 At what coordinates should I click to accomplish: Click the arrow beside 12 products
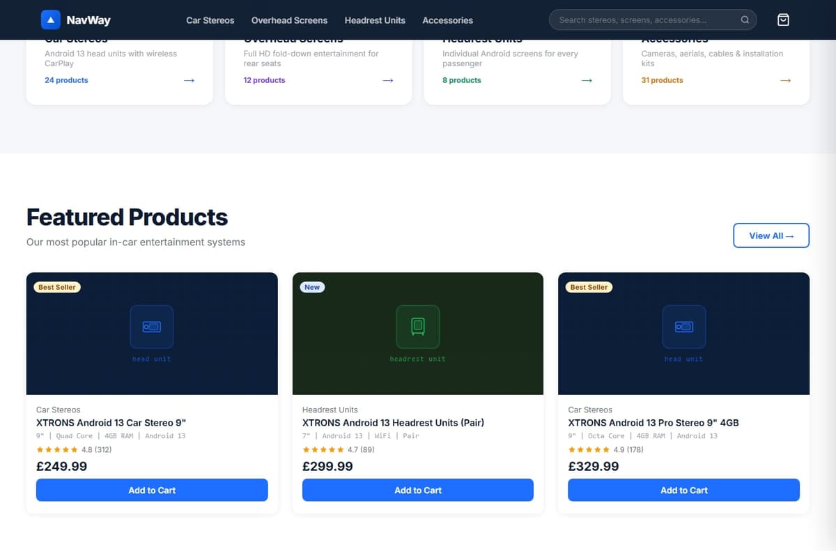click(x=388, y=80)
